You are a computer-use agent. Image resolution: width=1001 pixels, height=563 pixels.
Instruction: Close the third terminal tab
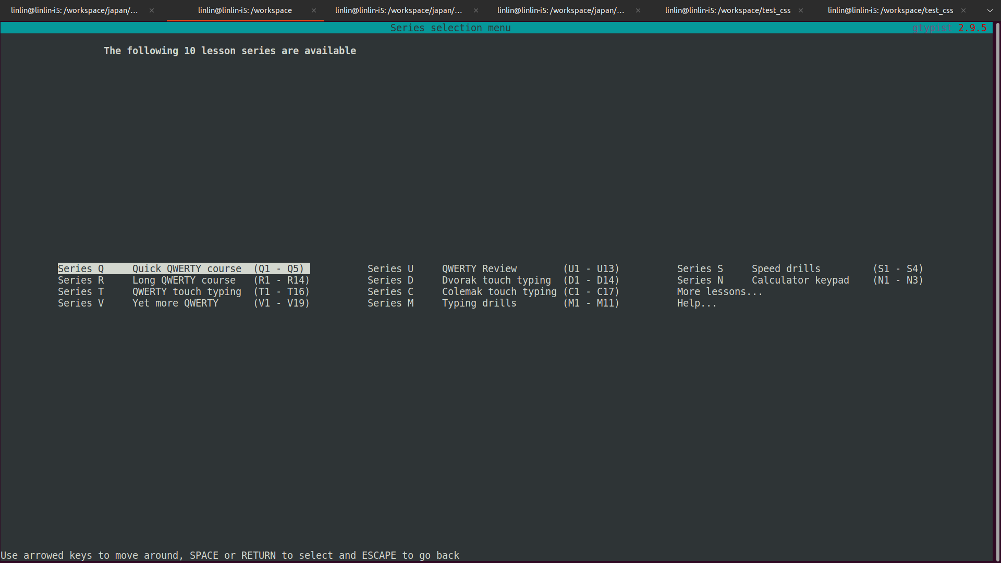pyautogui.click(x=476, y=10)
